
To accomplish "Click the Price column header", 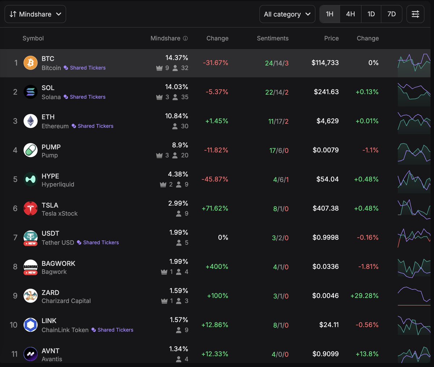I will click(331, 38).
